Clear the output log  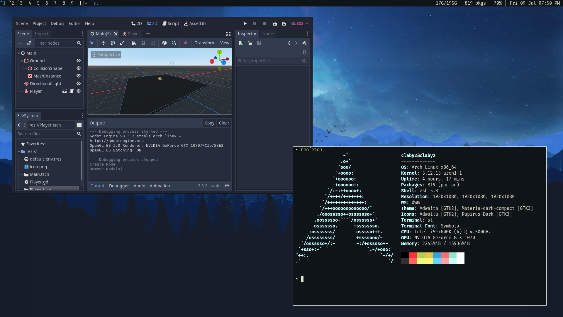(x=224, y=123)
